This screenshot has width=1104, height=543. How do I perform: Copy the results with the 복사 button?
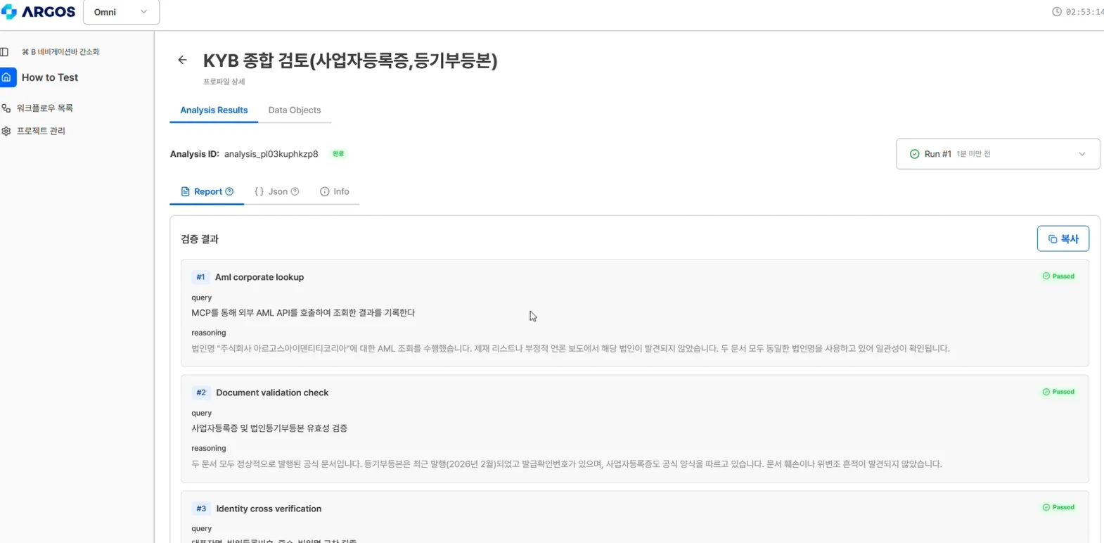pyautogui.click(x=1063, y=238)
